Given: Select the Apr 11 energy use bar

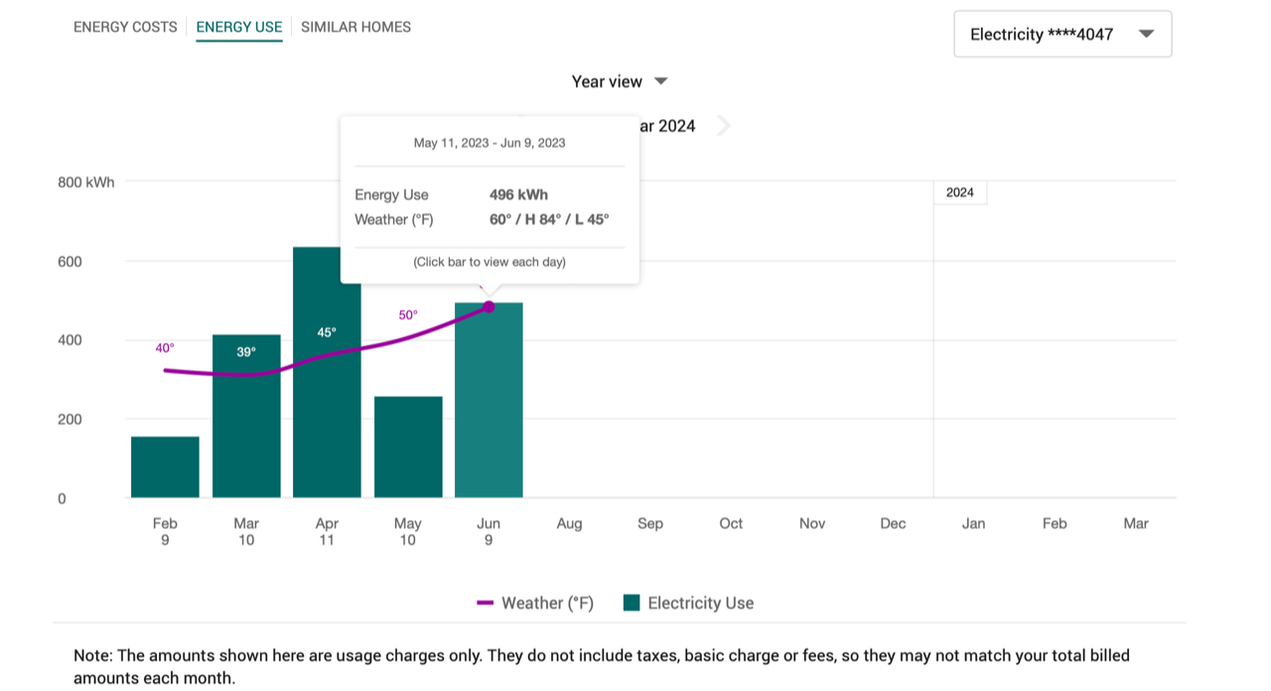Looking at the screenshot, I should pyautogui.click(x=327, y=397).
